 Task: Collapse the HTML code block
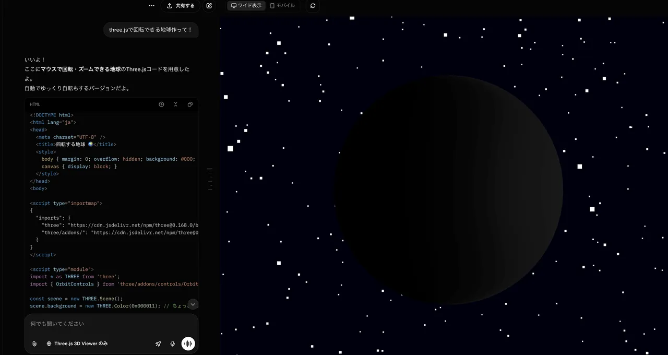coord(176,104)
